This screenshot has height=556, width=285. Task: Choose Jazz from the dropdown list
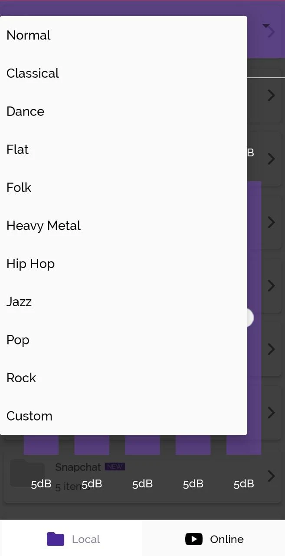19,302
